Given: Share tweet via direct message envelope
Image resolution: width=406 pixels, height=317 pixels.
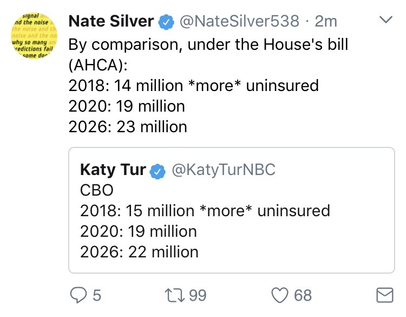Looking at the screenshot, I should 384,295.
